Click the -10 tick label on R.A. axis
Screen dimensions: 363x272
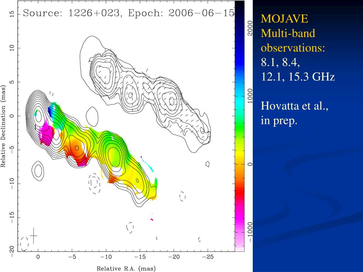pyautogui.click(x=106, y=257)
